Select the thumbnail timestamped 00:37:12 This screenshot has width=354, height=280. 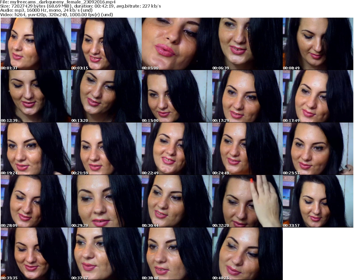point(106,254)
